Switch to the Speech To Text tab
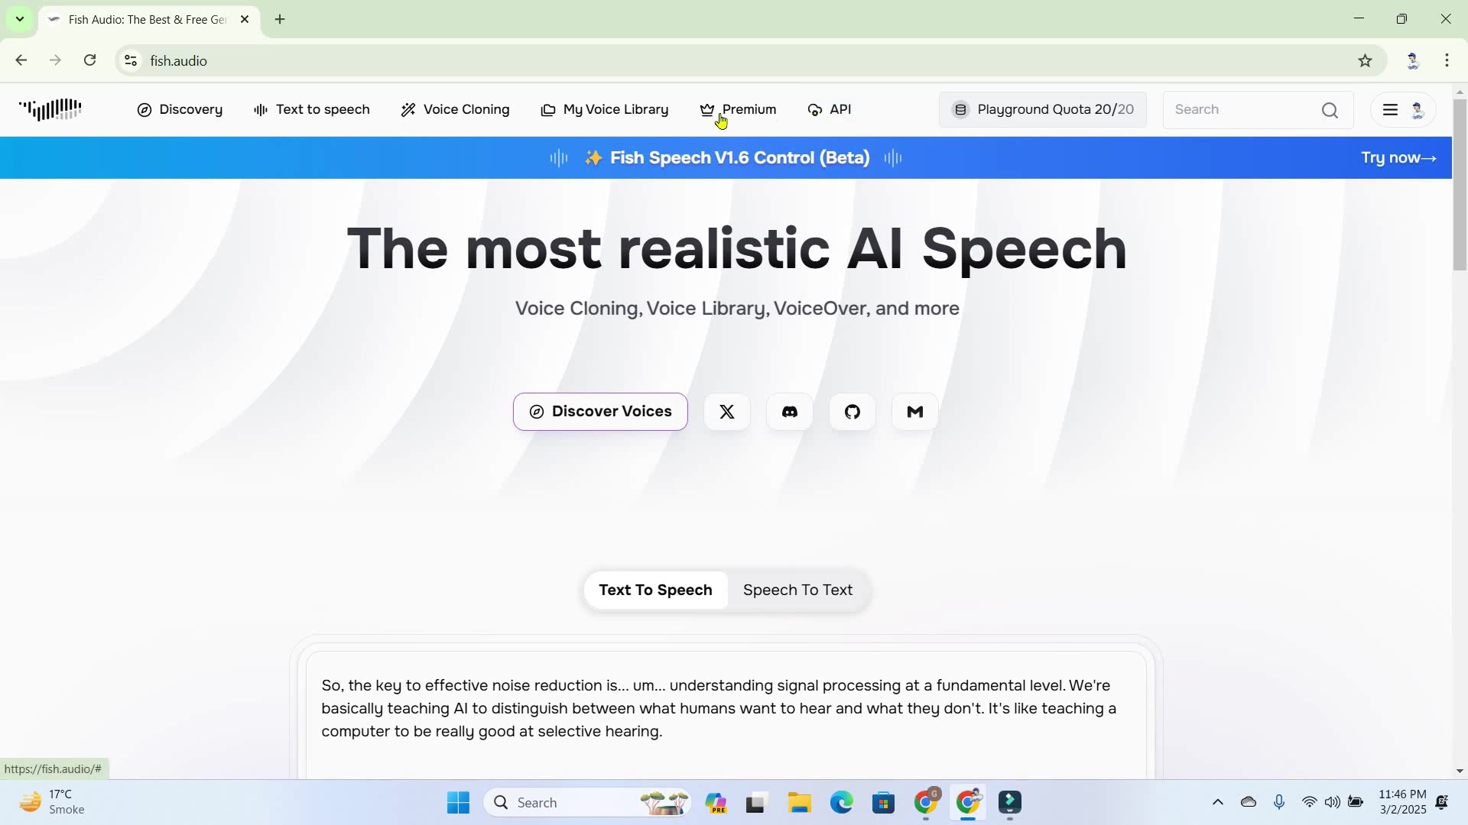This screenshot has height=825, width=1468. [797, 590]
